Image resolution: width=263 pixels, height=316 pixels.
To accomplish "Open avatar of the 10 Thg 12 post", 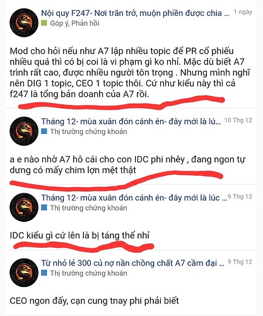I will 24,131.
